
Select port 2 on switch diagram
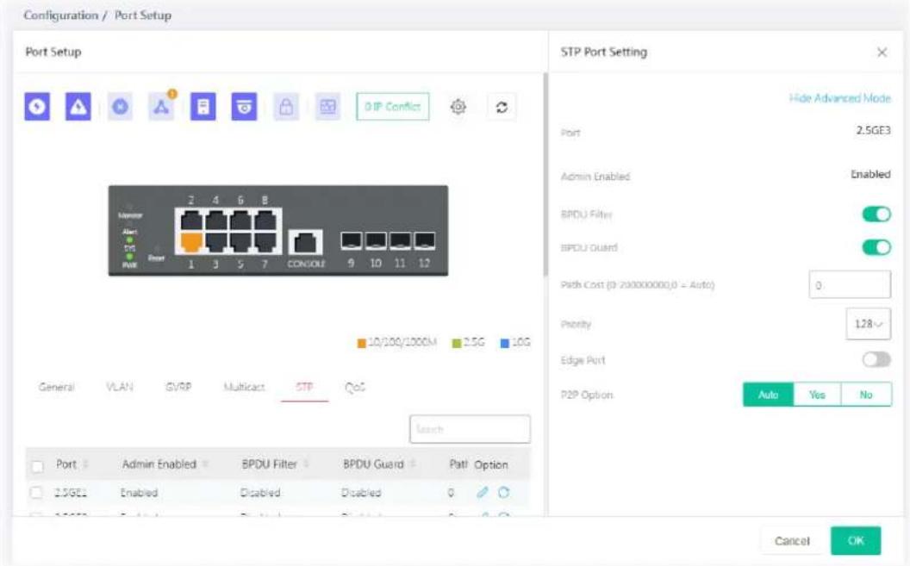(191, 220)
